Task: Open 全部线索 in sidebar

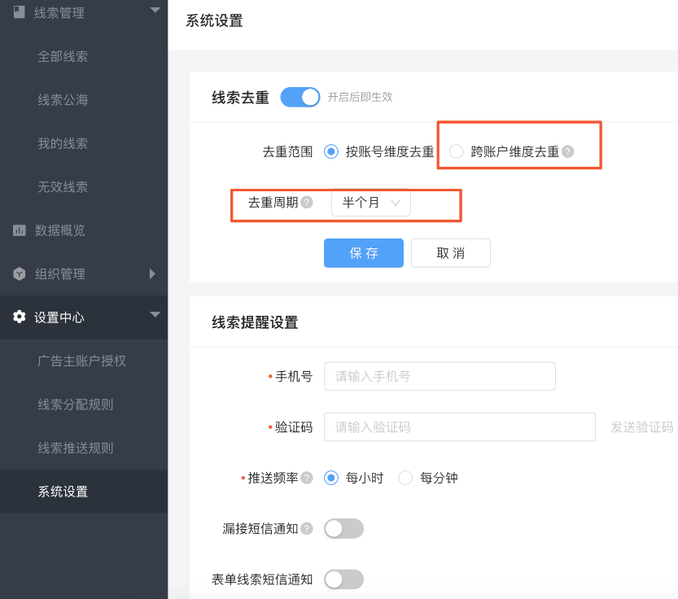Action: (x=63, y=56)
